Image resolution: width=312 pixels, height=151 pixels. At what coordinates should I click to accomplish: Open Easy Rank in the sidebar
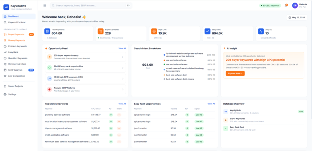[19, 52]
